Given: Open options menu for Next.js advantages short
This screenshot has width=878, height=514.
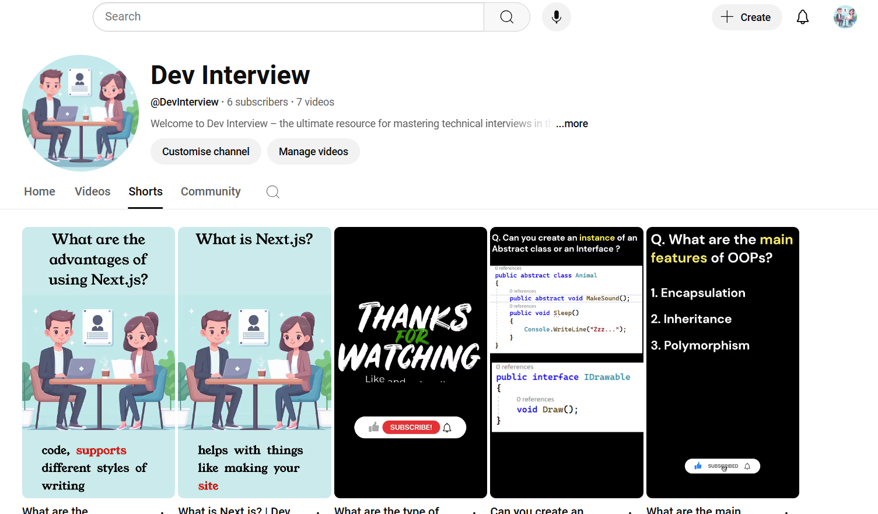Looking at the screenshot, I should coord(163,512).
